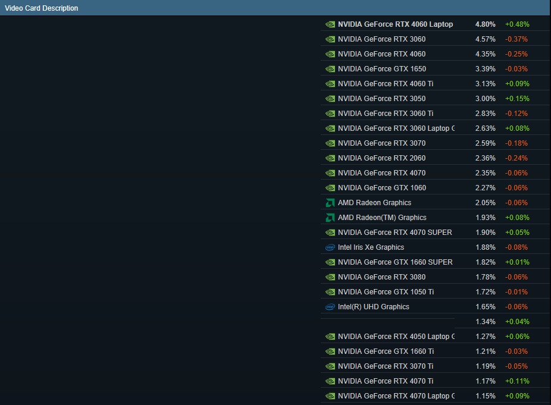Click the NVIDIA logo beside RTX 4060 Laptop
The height and width of the screenshot is (405, 551).
330,24
